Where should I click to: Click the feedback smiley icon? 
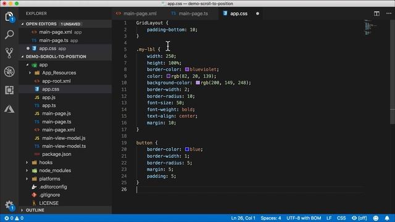(x=376, y=218)
